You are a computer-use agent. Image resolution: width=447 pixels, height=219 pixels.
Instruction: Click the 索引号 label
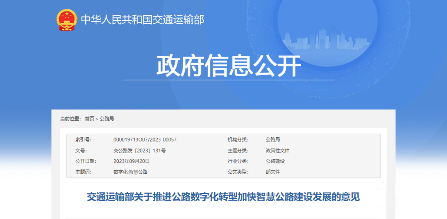tap(83, 139)
